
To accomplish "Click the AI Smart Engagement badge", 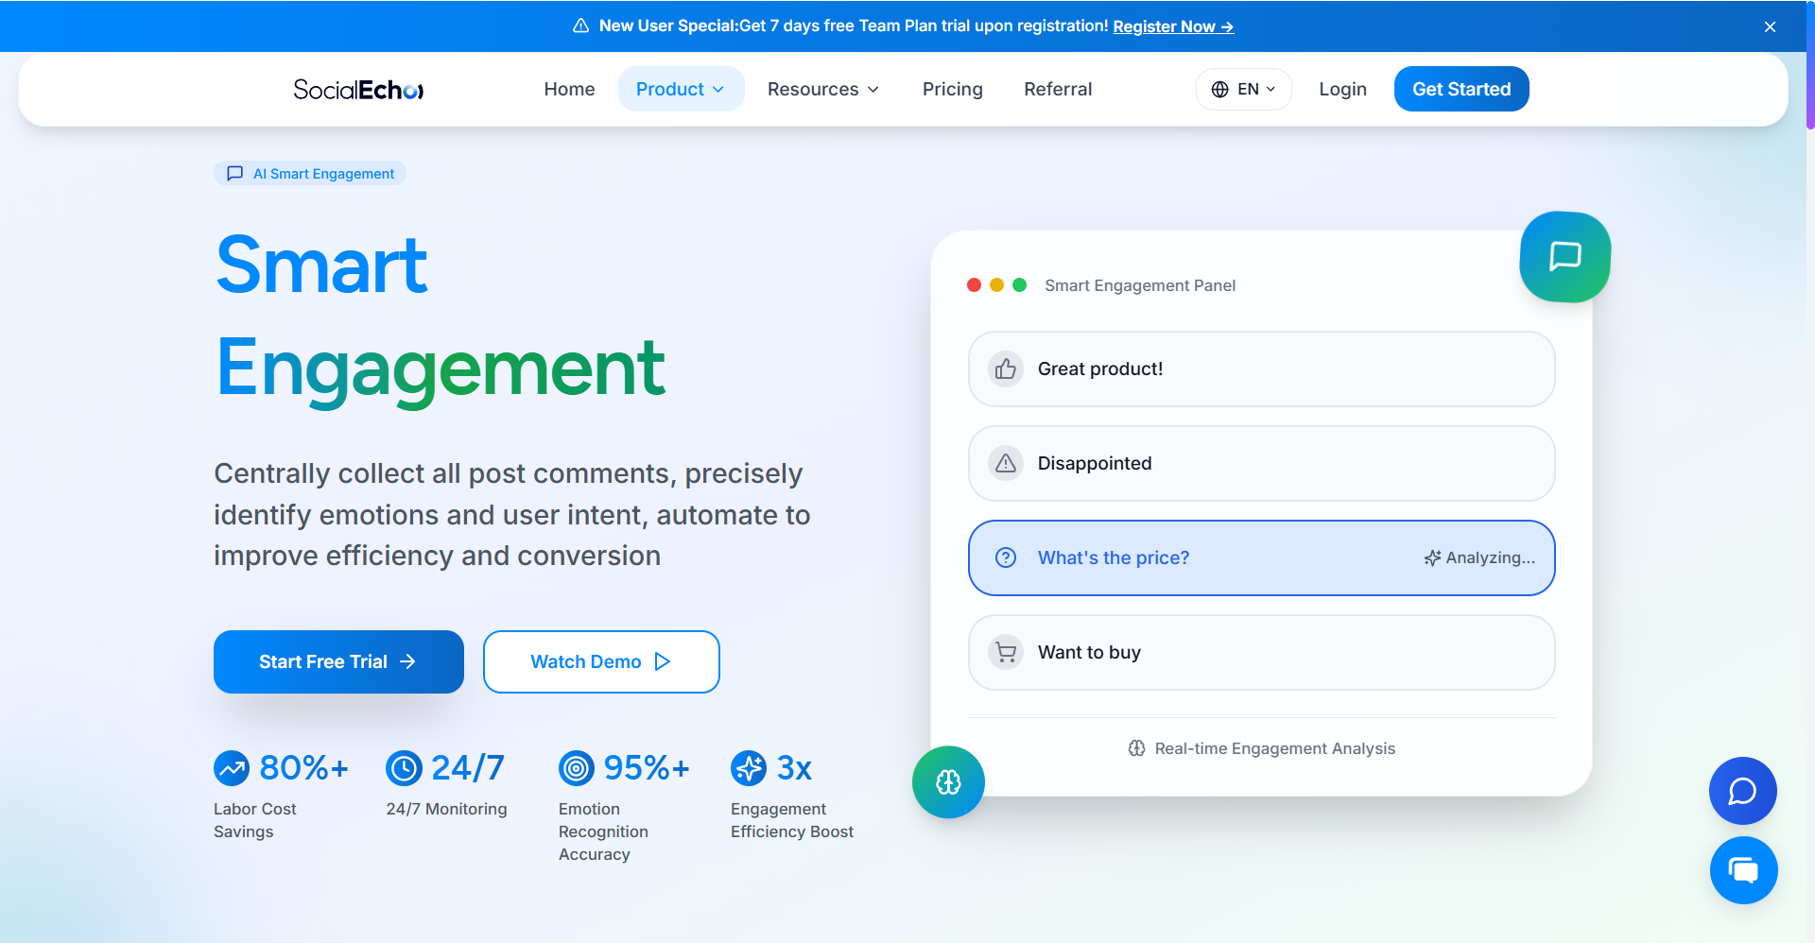I will pos(310,173).
